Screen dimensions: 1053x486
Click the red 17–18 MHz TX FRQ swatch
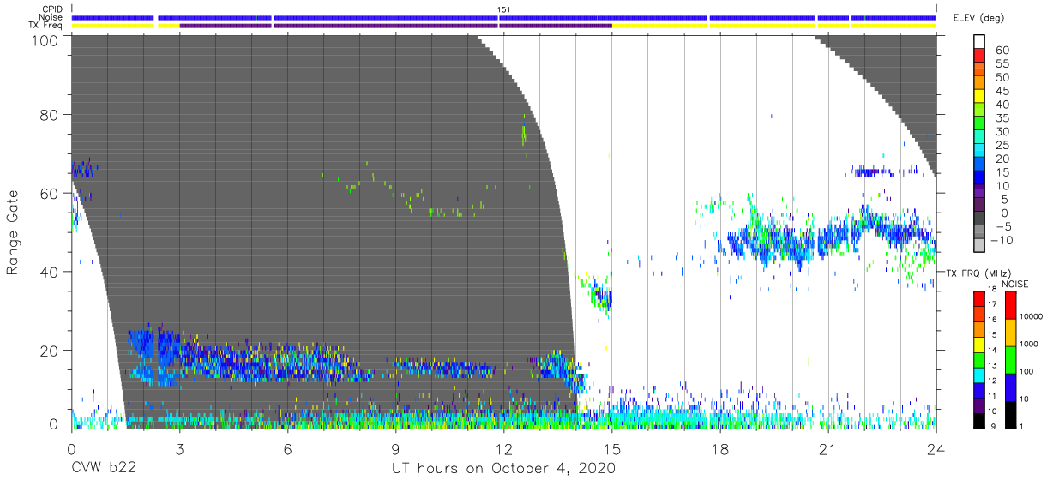[979, 299]
